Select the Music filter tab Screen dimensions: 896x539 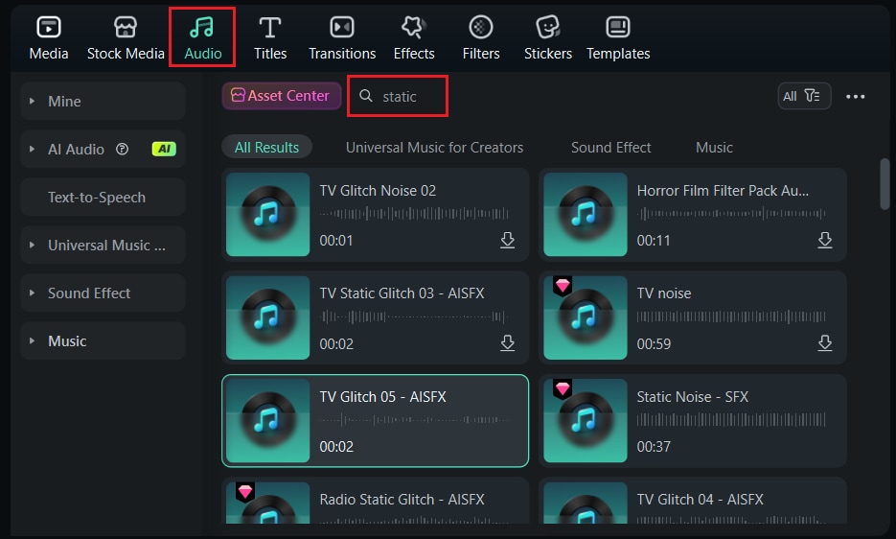point(714,148)
